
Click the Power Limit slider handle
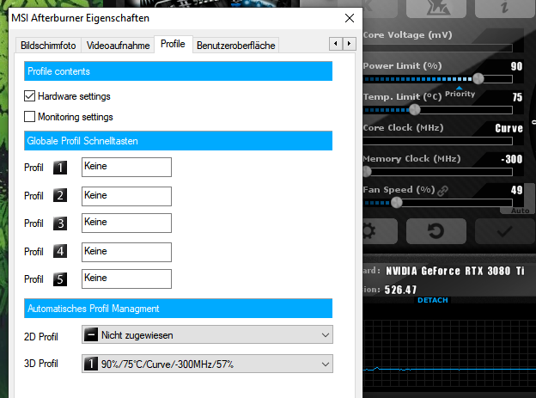click(x=478, y=79)
